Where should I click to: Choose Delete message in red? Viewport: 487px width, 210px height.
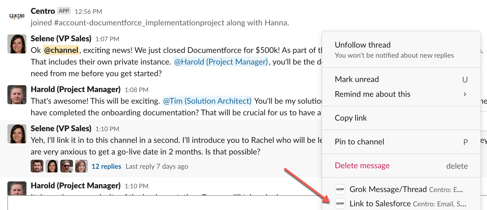[x=362, y=166]
